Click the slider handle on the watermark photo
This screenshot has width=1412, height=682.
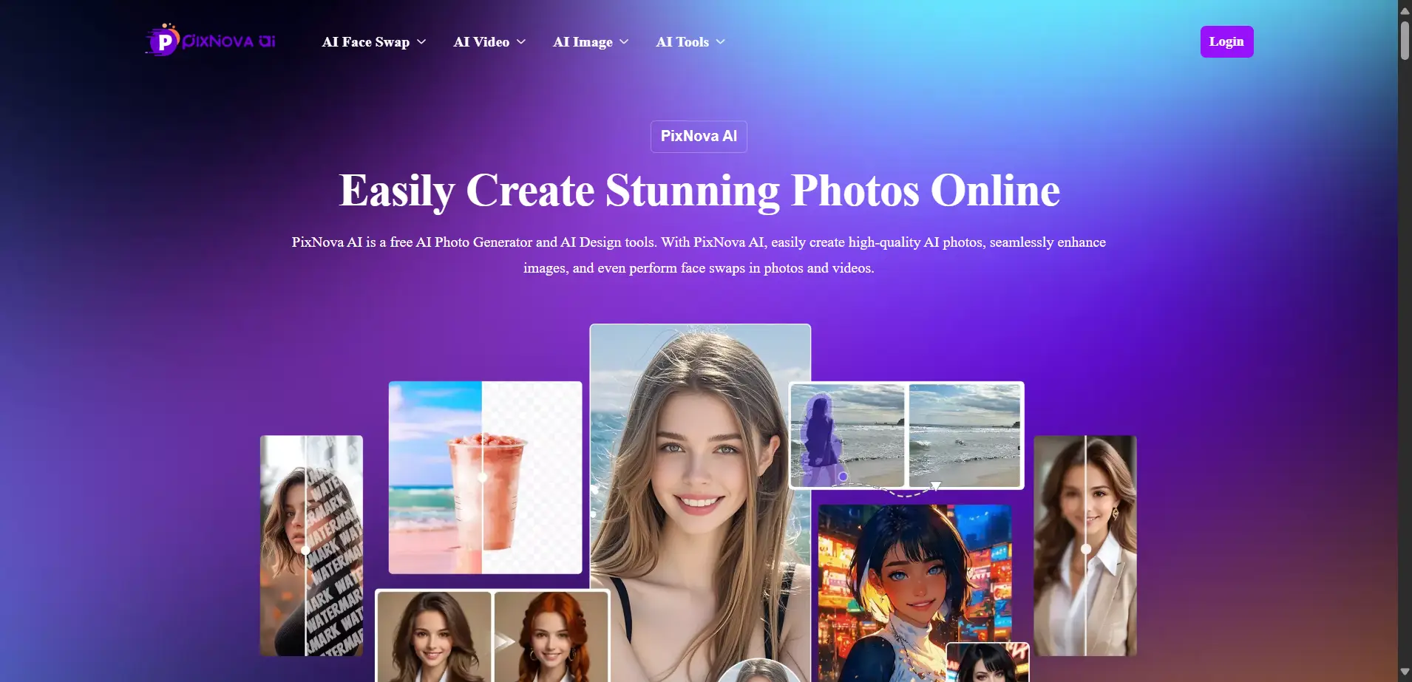coord(305,550)
